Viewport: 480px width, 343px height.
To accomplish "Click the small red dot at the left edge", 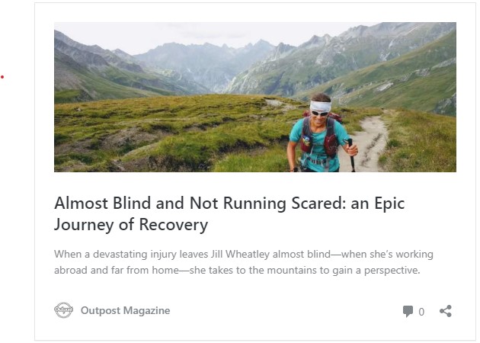I will pos(2,77).
